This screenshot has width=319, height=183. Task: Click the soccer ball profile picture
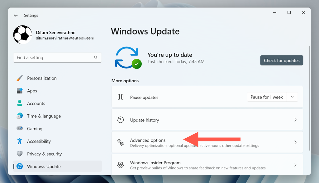22,35
